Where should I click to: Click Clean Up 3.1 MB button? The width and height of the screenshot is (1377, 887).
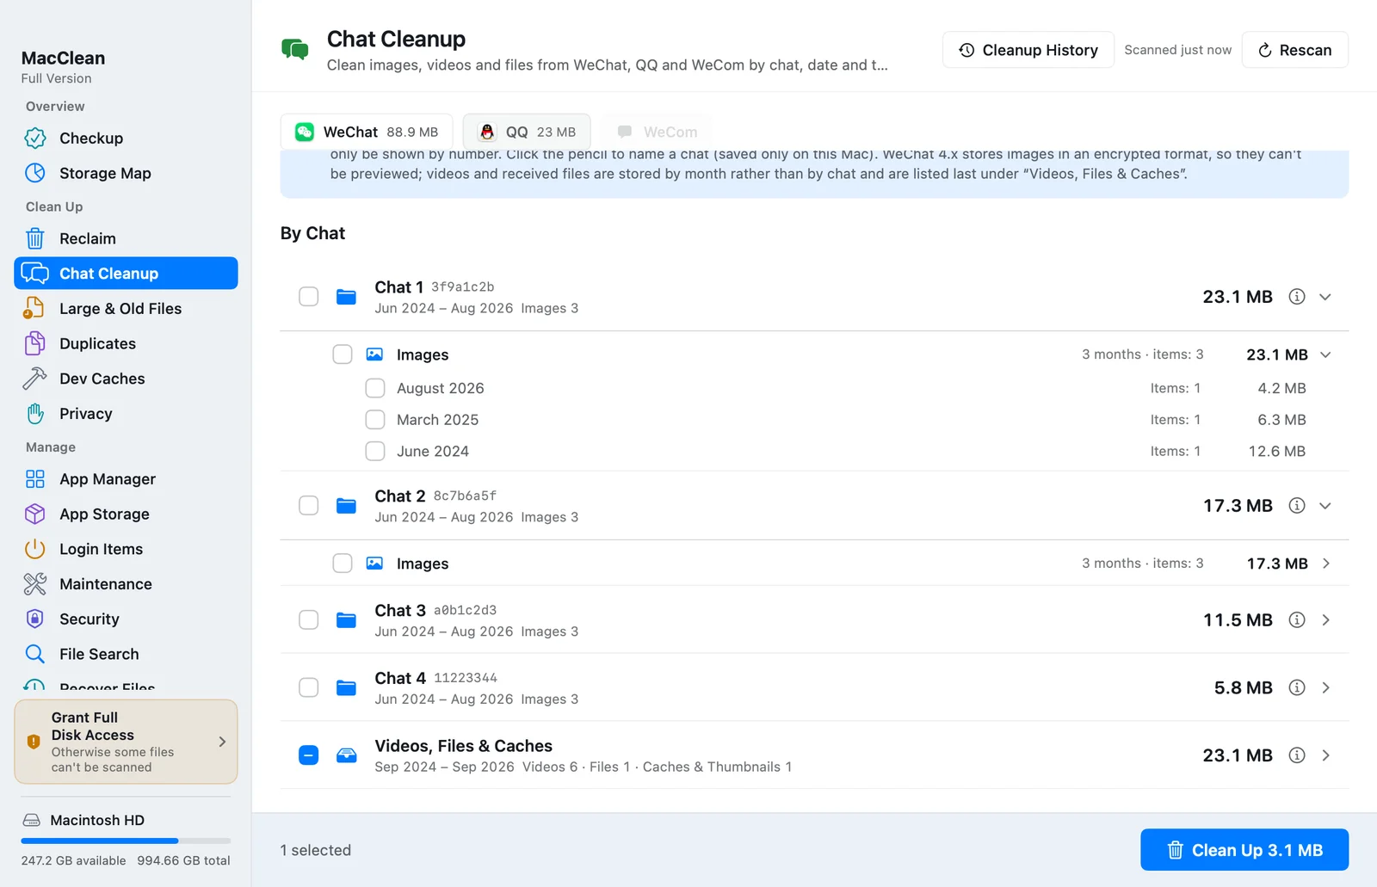[1244, 850]
